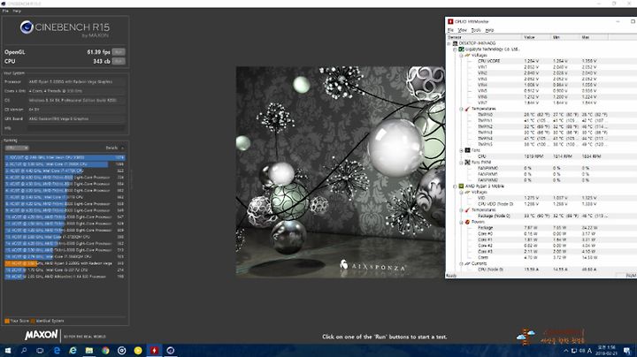Select the TMPIN0 temperature row

pos(541,115)
